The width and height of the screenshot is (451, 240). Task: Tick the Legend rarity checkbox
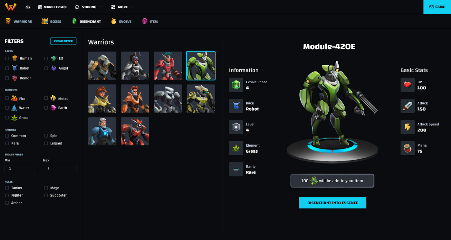pos(46,143)
